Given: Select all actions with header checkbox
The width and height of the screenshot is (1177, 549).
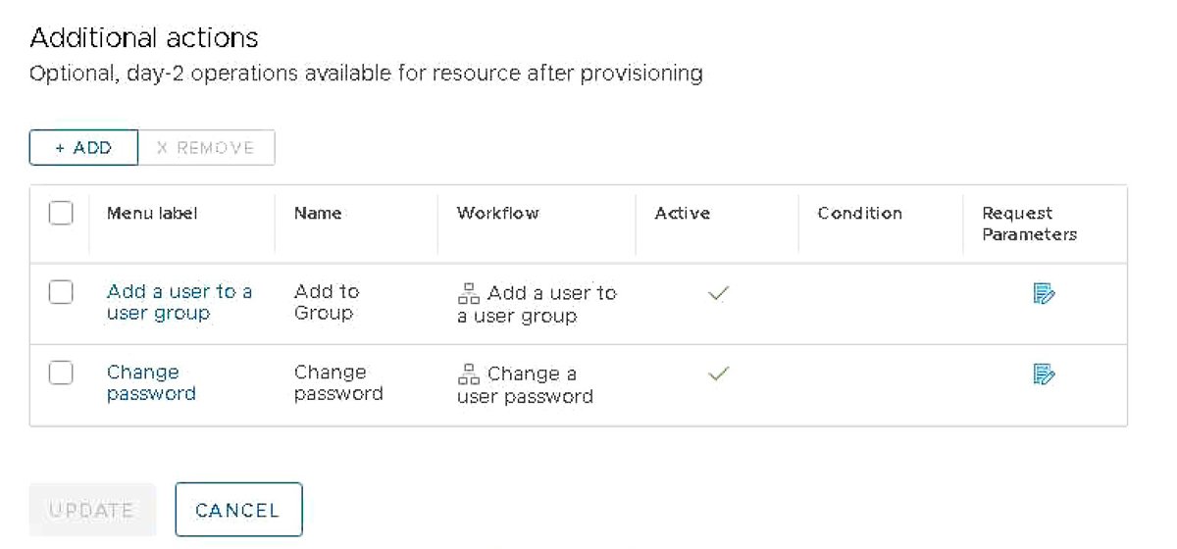Looking at the screenshot, I should tap(61, 213).
